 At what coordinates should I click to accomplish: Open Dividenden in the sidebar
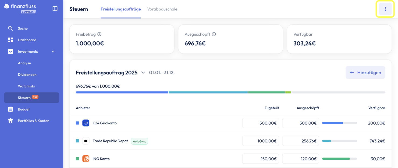[27, 75]
